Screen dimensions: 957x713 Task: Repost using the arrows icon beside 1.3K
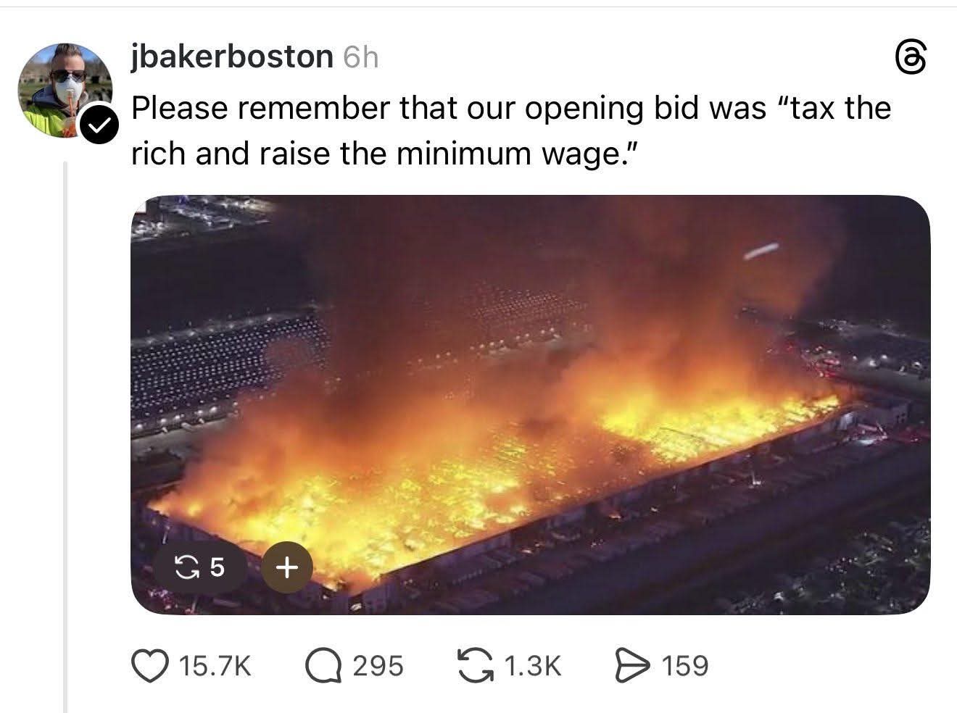point(475,666)
